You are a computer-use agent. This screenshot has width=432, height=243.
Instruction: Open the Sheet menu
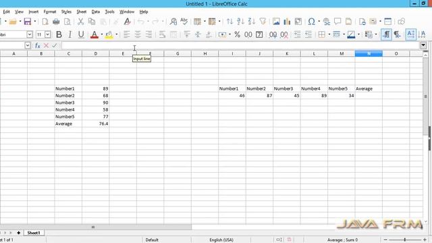coord(81,11)
